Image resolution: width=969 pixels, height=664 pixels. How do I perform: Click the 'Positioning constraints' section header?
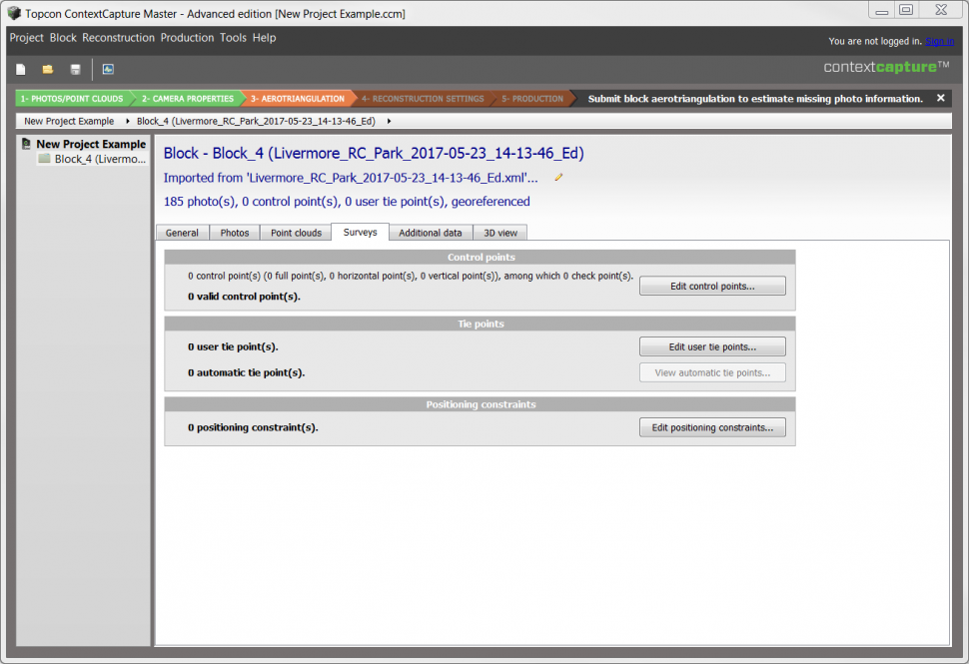[481, 404]
